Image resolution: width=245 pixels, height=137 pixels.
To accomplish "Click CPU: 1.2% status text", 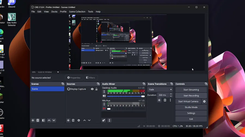I will (178, 126).
